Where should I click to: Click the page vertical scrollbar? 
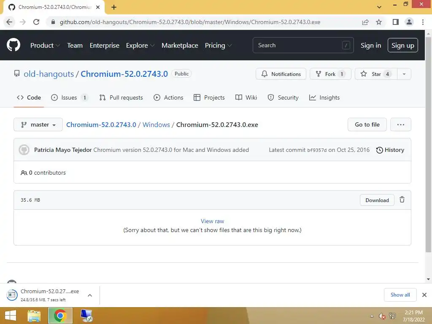point(428,144)
